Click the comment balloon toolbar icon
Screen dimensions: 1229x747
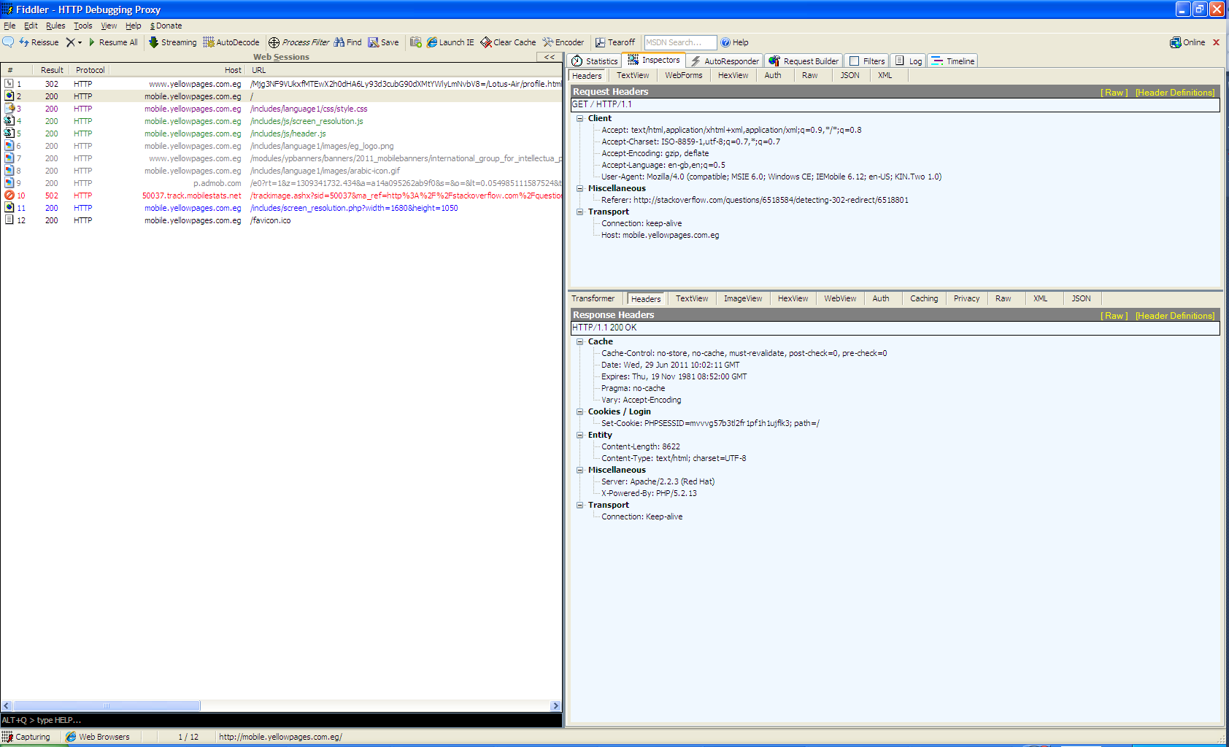8,42
